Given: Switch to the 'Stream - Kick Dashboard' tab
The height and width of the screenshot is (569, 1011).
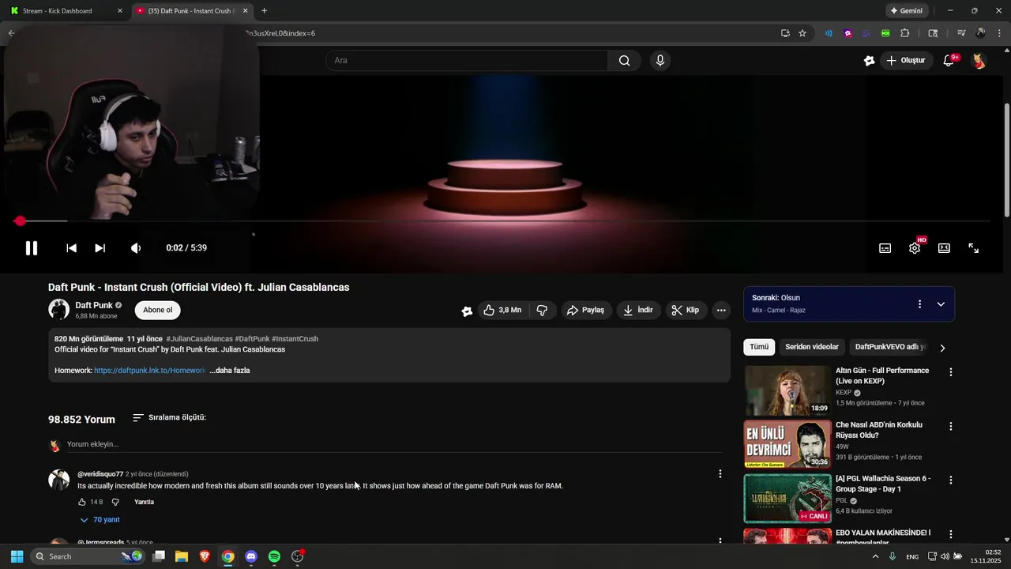Looking at the screenshot, I should click(x=66, y=11).
